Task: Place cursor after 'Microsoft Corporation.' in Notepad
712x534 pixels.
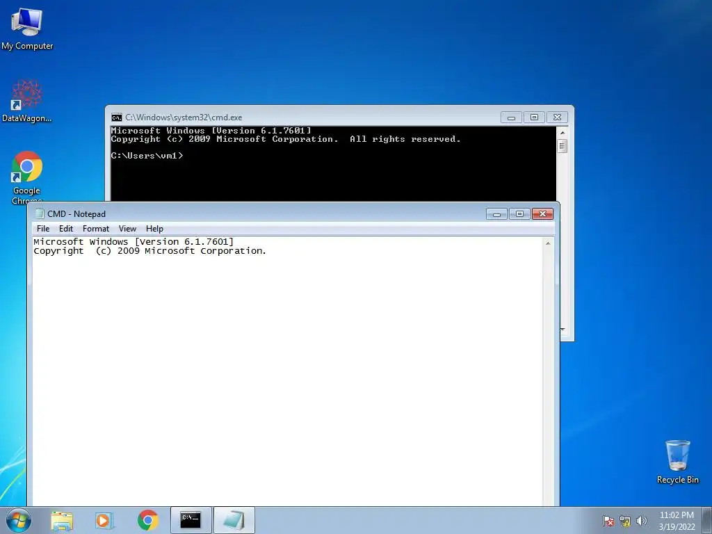Action: point(266,251)
